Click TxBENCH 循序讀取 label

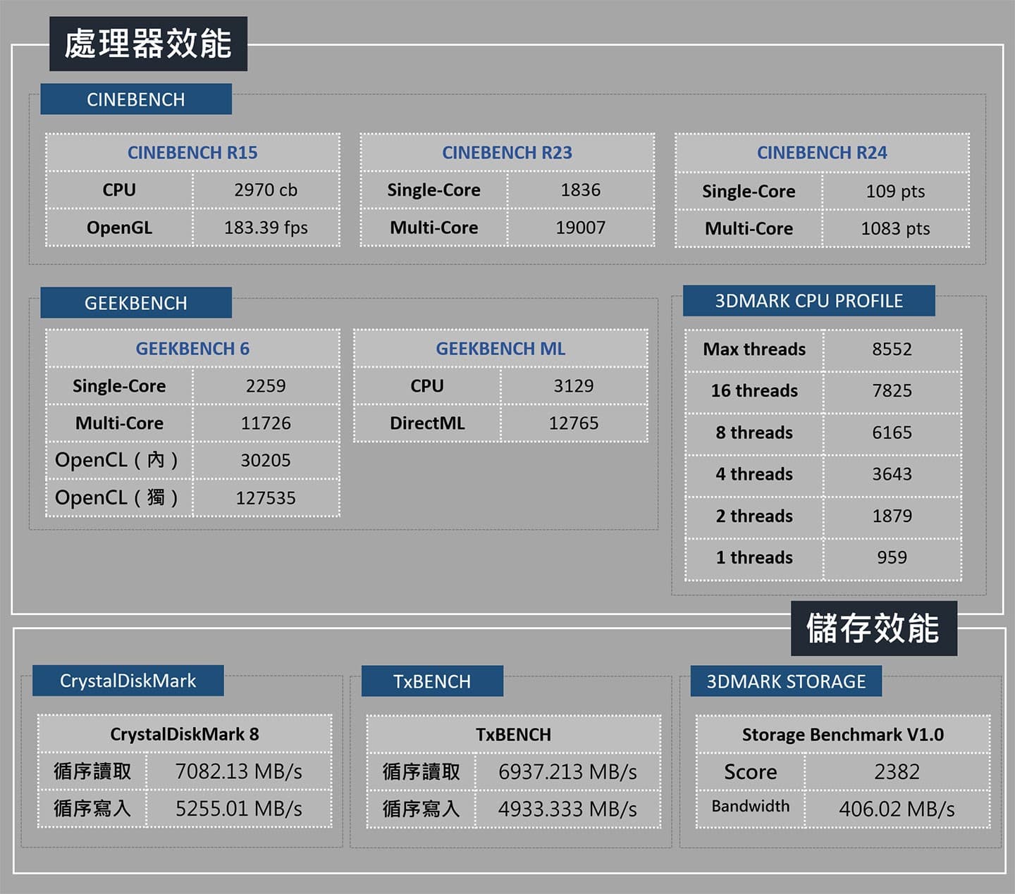422,772
